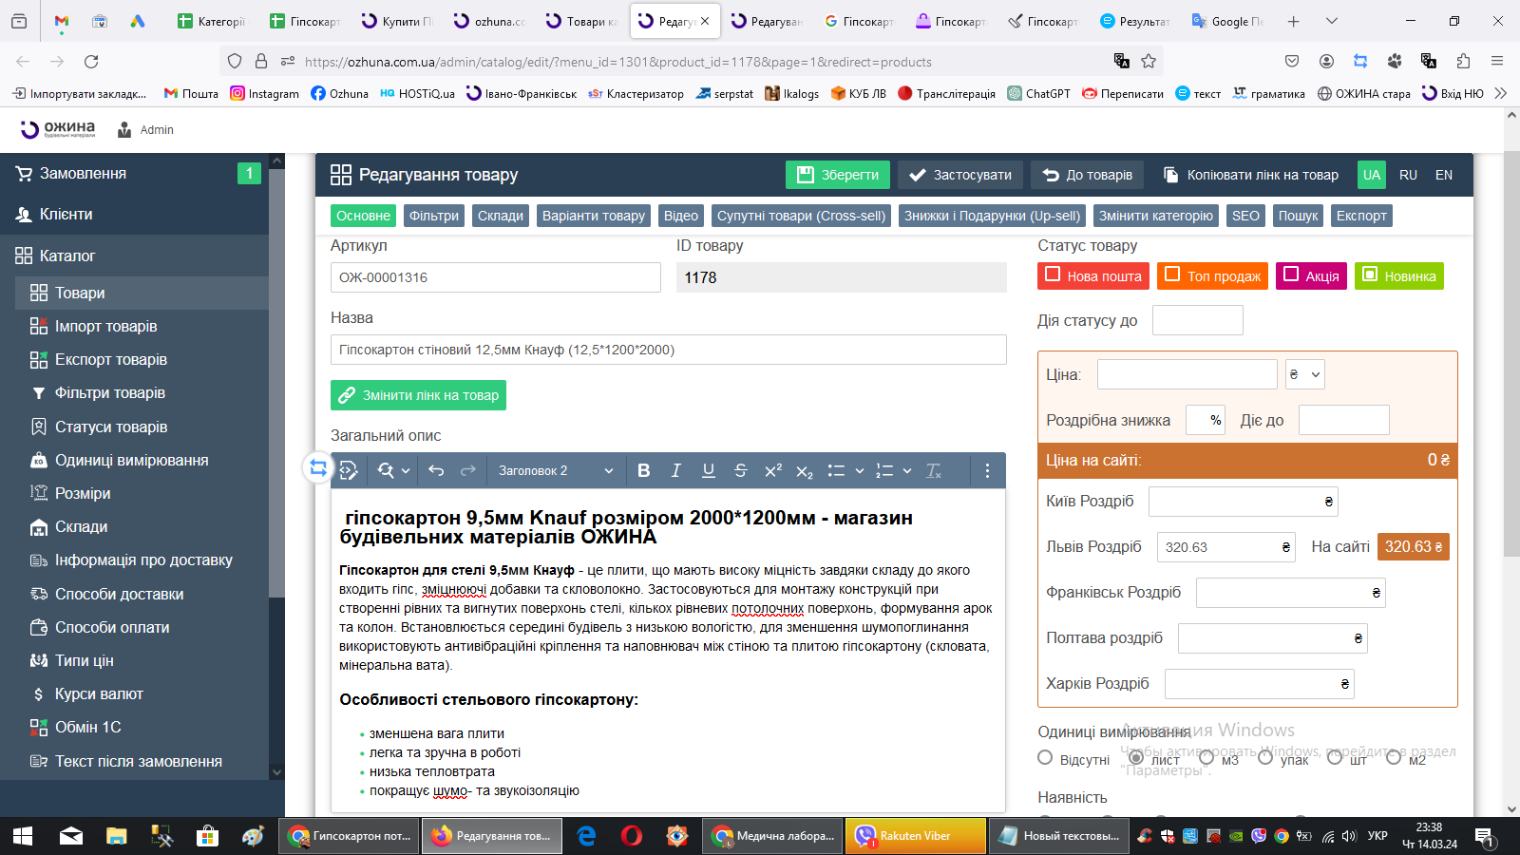The image size is (1520, 855).
Task: Apply underline formatting in editor
Action: [708, 470]
